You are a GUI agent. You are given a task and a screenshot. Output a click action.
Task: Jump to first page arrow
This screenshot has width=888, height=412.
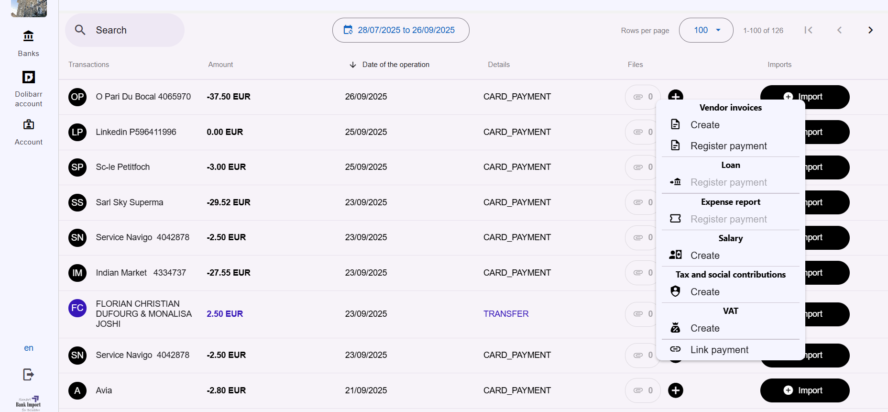[x=808, y=30]
